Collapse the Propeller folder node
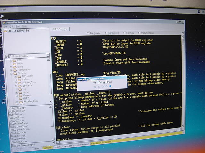Image resolution: width=205 pixels, height=153 pixels. click(12, 74)
